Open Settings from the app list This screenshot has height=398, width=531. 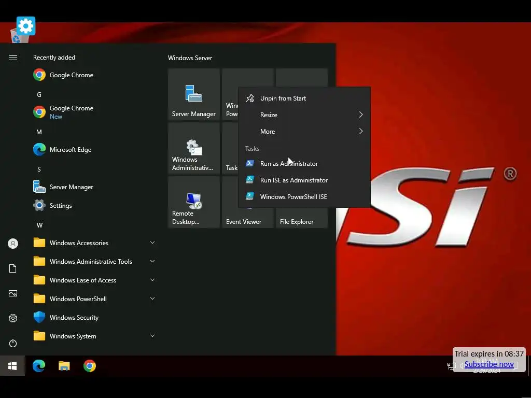[94, 205]
